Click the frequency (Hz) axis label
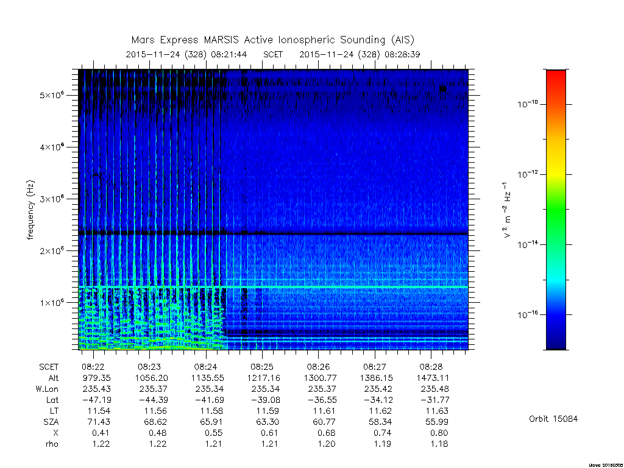 click(30, 210)
